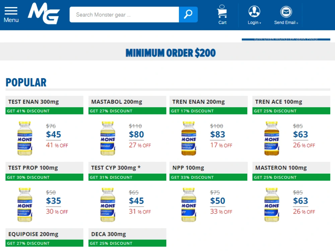Click TREN ACE $63 price
The width and height of the screenshot is (335, 251).
pyautogui.click(x=300, y=135)
